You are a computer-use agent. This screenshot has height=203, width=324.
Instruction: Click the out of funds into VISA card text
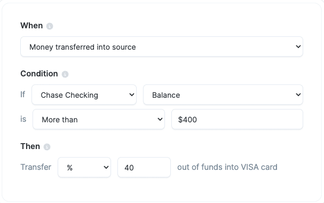pos(227,167)
